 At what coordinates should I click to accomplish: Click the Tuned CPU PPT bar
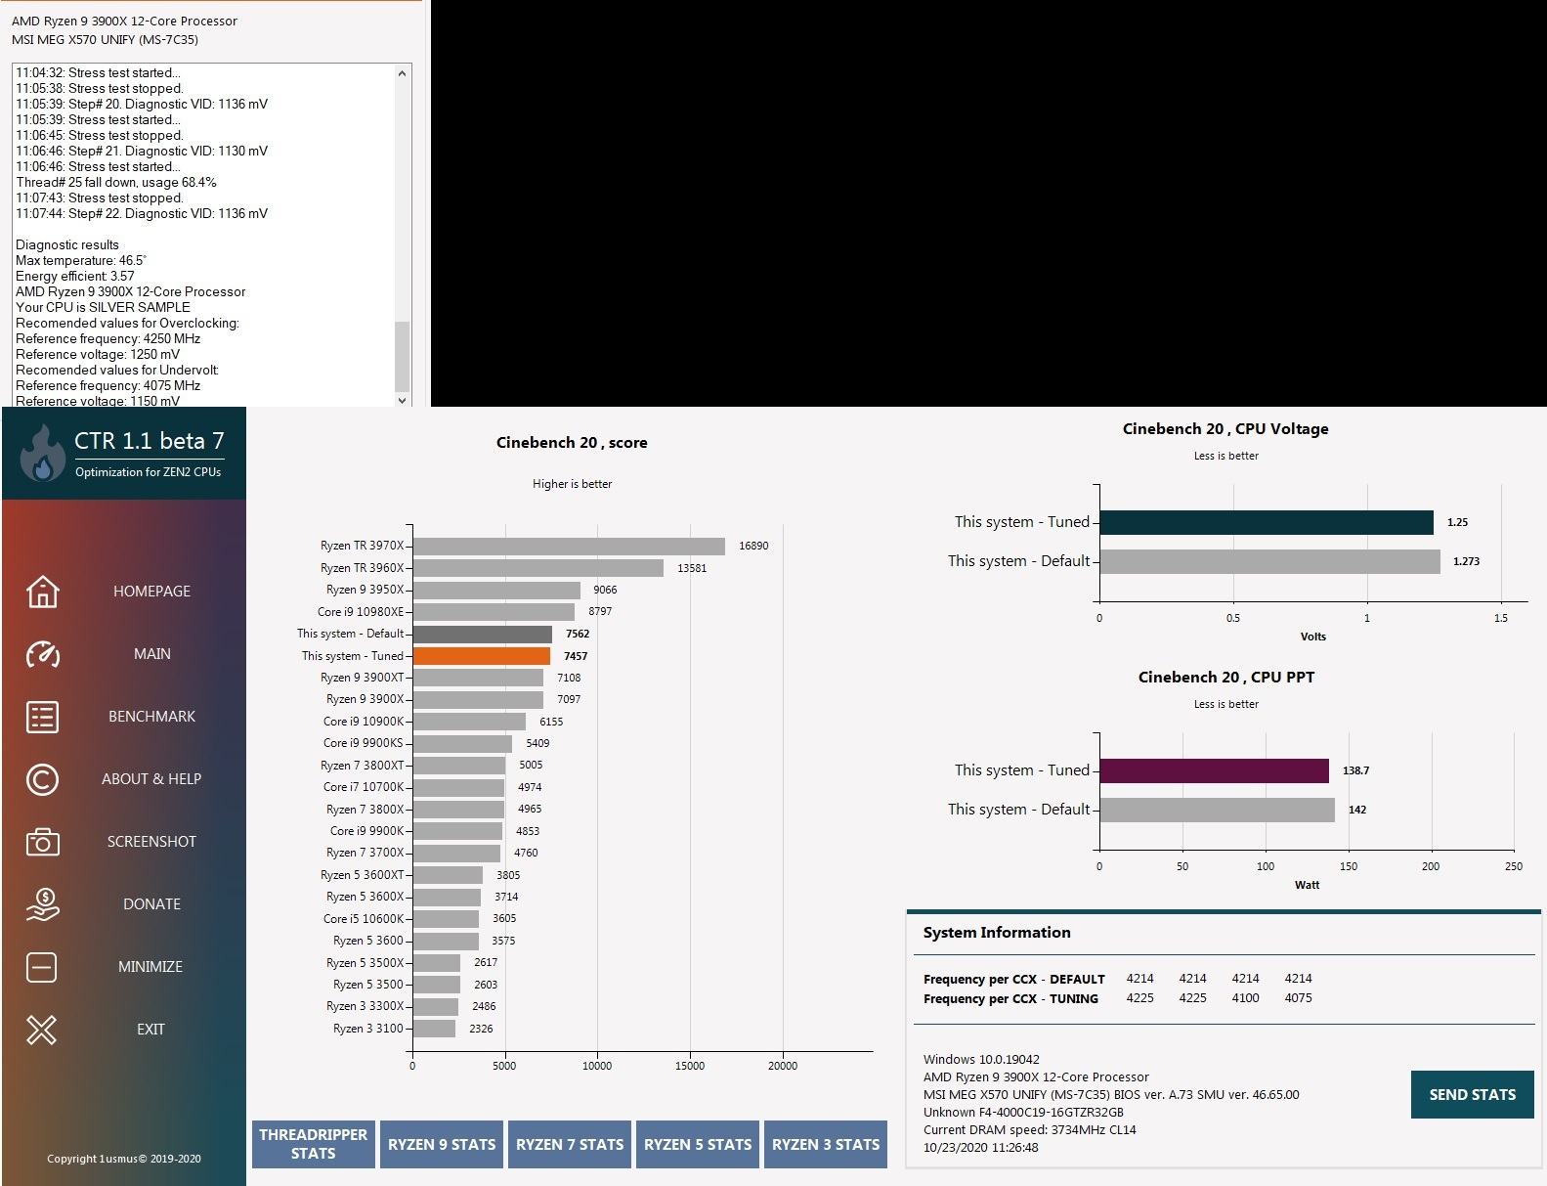pos(1215,770)
